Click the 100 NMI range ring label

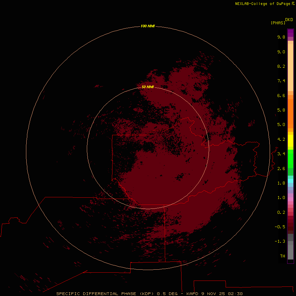click(x=148, y=26)
